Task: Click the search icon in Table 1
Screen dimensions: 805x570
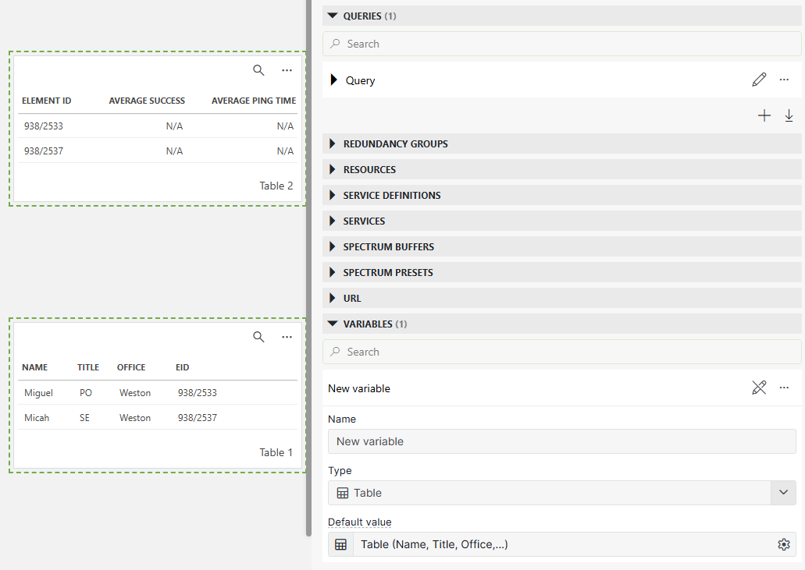Action: 258,337
